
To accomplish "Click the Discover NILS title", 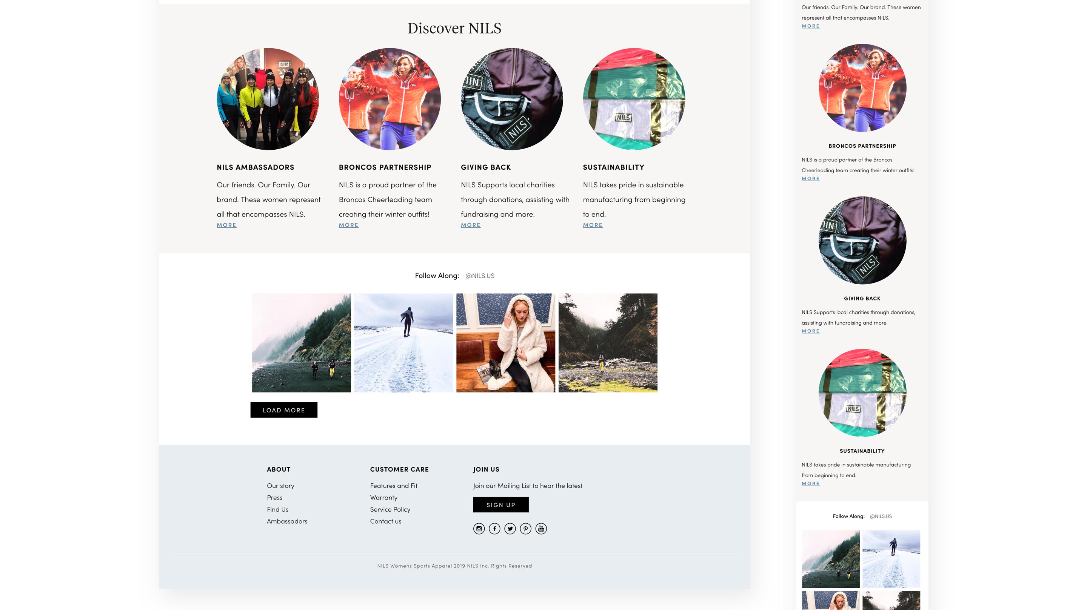I will click(454, 28).
